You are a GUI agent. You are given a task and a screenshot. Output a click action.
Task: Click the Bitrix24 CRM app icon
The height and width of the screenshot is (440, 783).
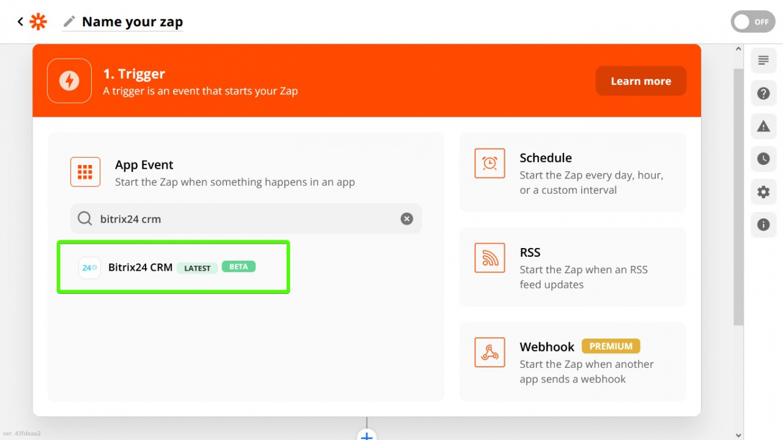click(90, 268)
